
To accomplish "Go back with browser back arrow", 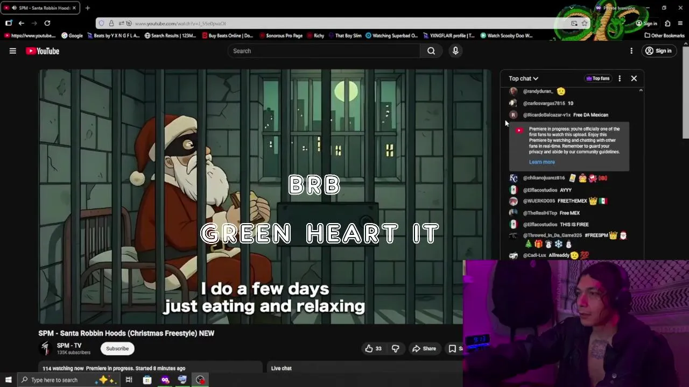I will pos(21,23).
